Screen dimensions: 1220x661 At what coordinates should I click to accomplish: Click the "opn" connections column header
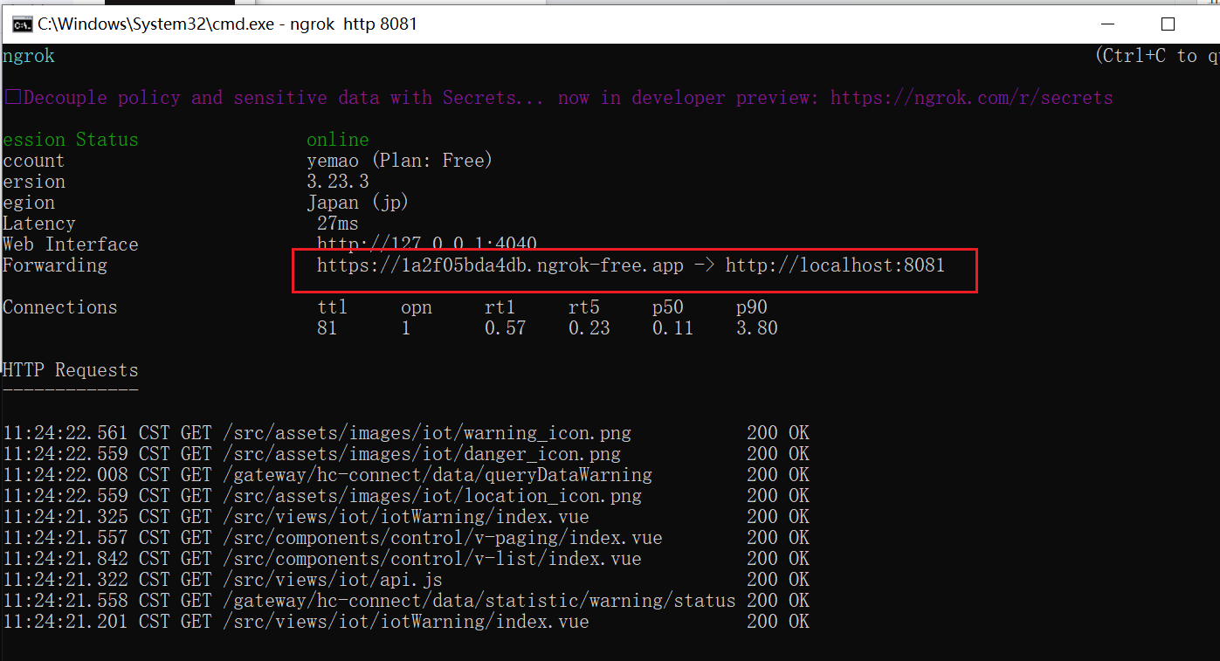pos(417,307)
